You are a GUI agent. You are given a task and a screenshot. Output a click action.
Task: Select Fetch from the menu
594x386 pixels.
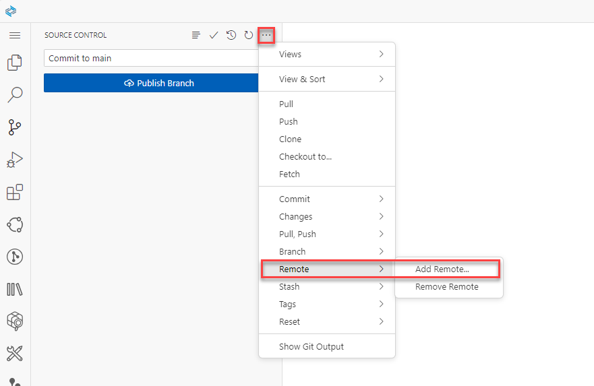[x=327, y=174]
